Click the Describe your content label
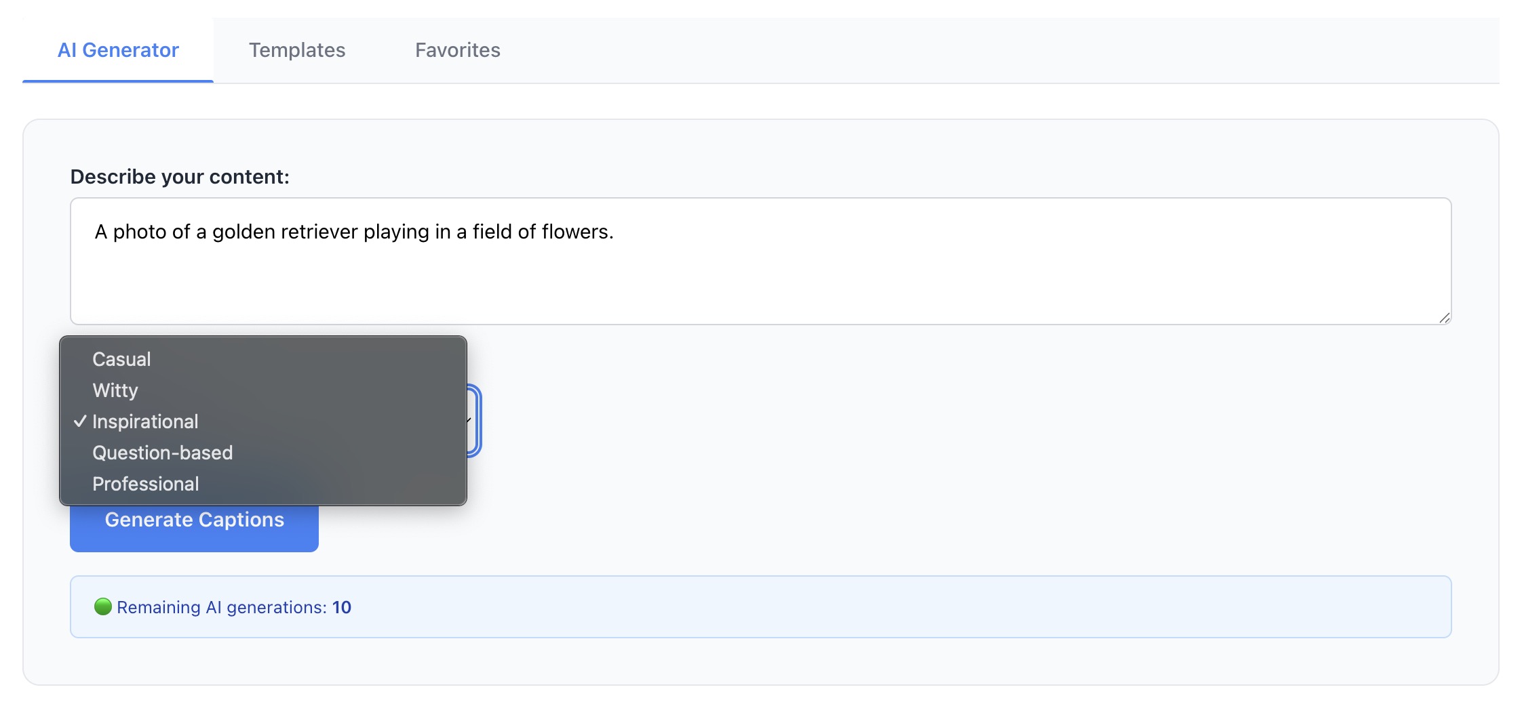The height and width of the screenshot is (702, 1522). tap(180, 177)
